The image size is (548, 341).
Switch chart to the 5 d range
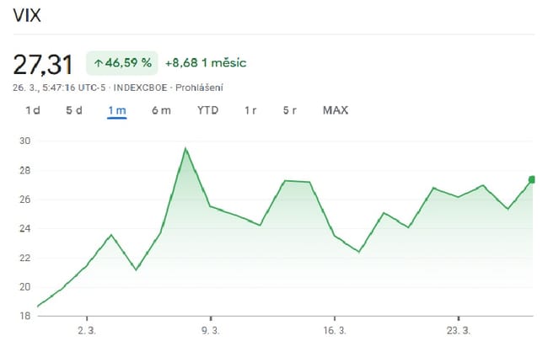[74, 110]
